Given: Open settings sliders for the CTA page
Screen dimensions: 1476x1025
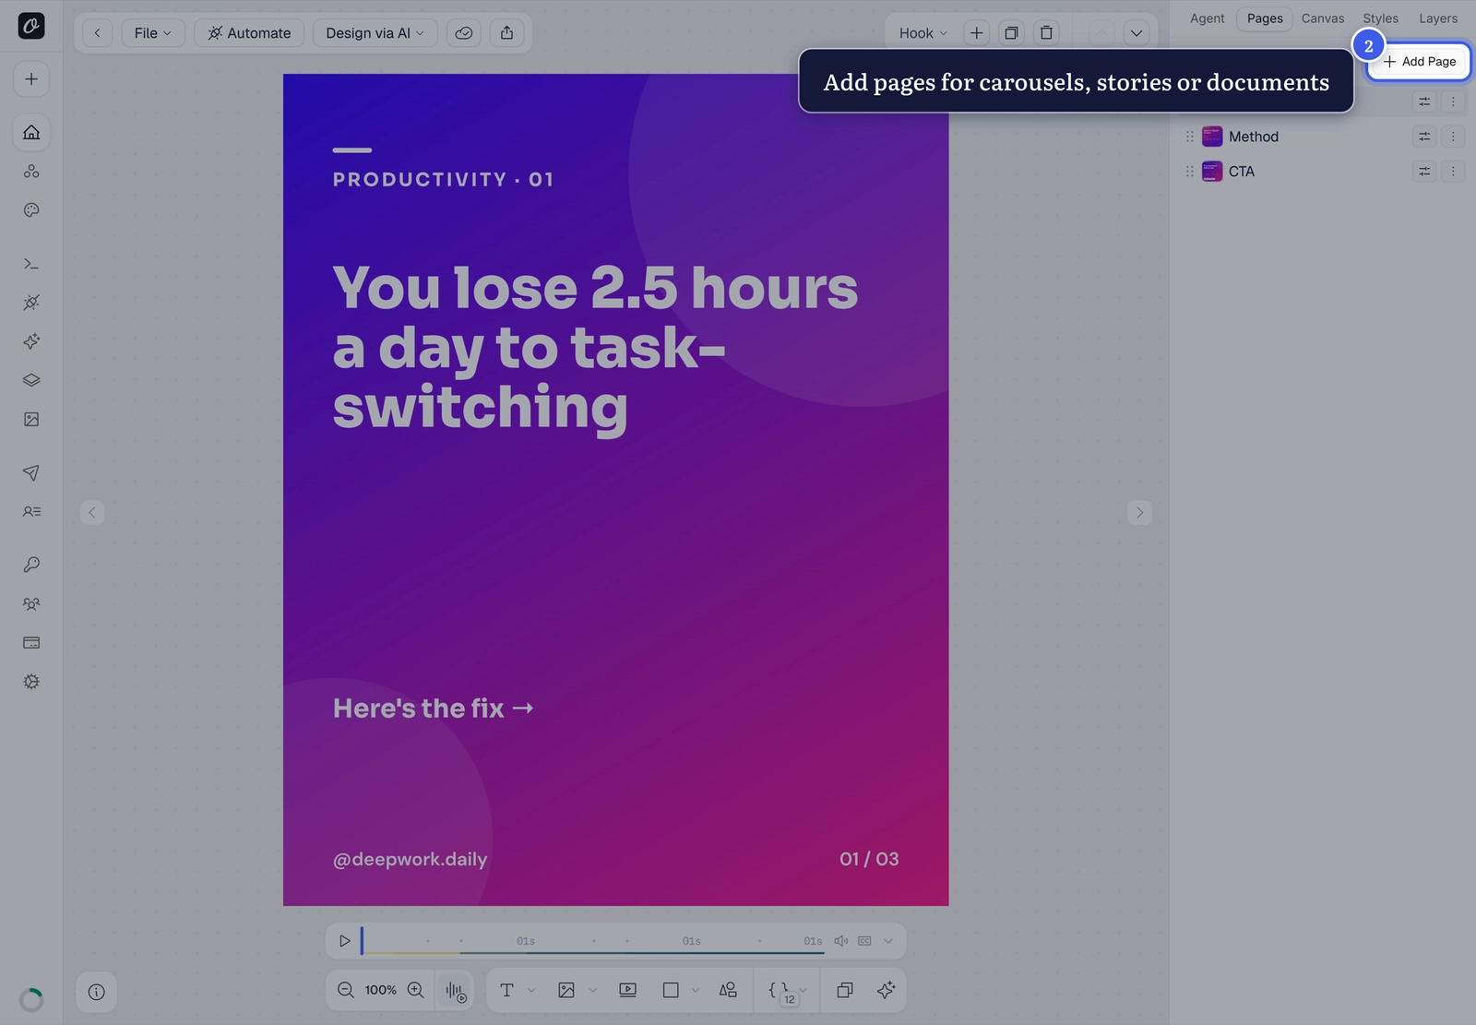Looking at the screenshot, I should [1424, 172].
